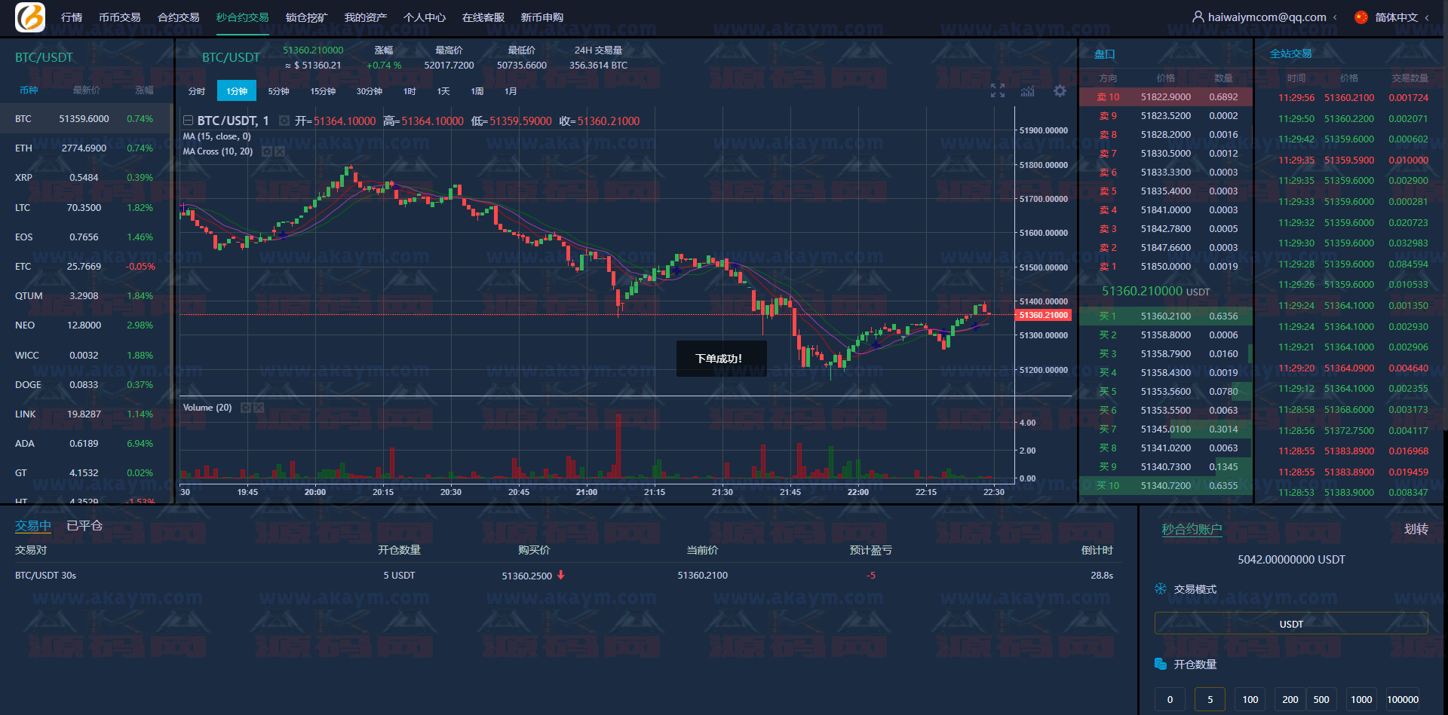
Task: Click the exchange logo in the header
Action: [x=30, y=17]
